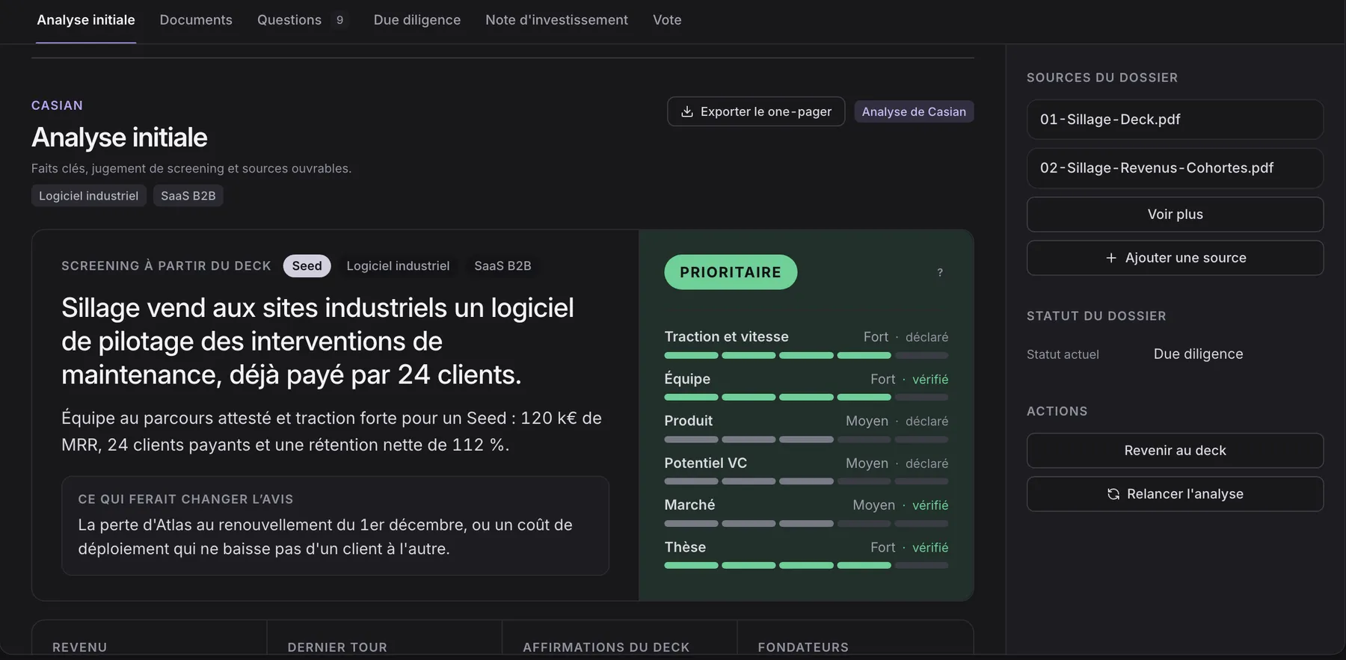Click Relancer l'analyse button
Viewport: 1346px width, 660px height.
(1175, 494)
